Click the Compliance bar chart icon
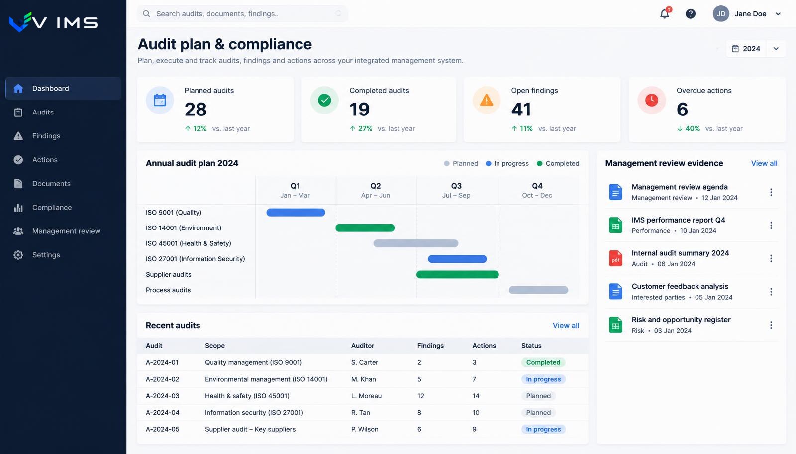The image size is (796, 454). [18, 208]
